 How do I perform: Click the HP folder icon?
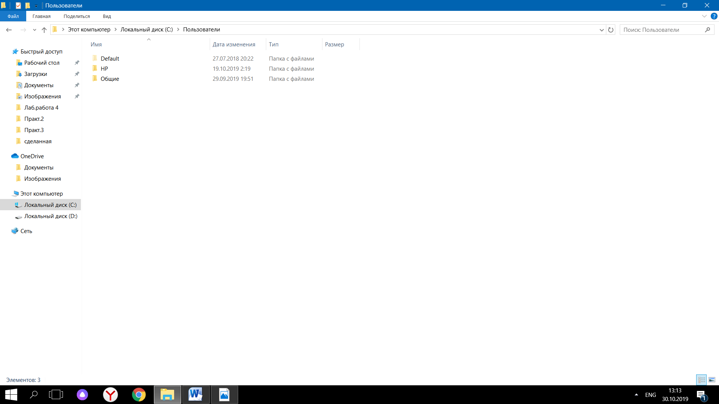(x=95, y=68)
